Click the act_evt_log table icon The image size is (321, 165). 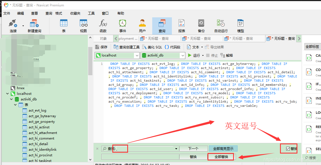click(25, 110)
